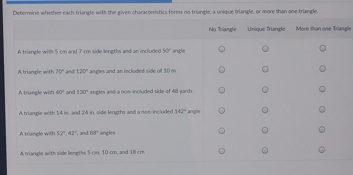
Task: Pick Unique Triangle for 5 cm, 10 cm, 18 cm row
Action: (x=265, y=151)
